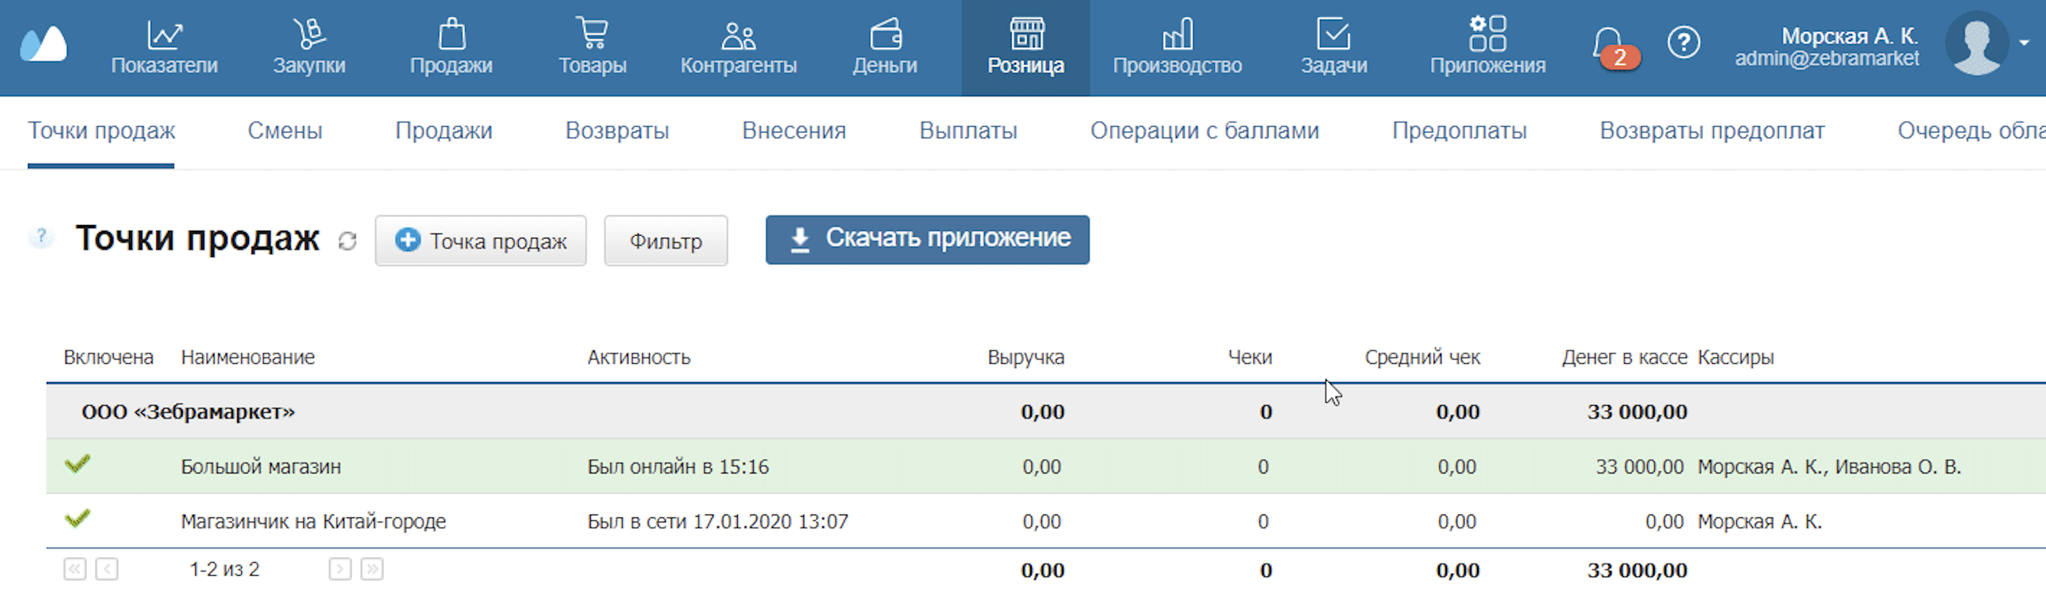Viewport: 2046px width, 594px height.
Task: Add a new Точка продаж
Action: (x=480, y=241)
